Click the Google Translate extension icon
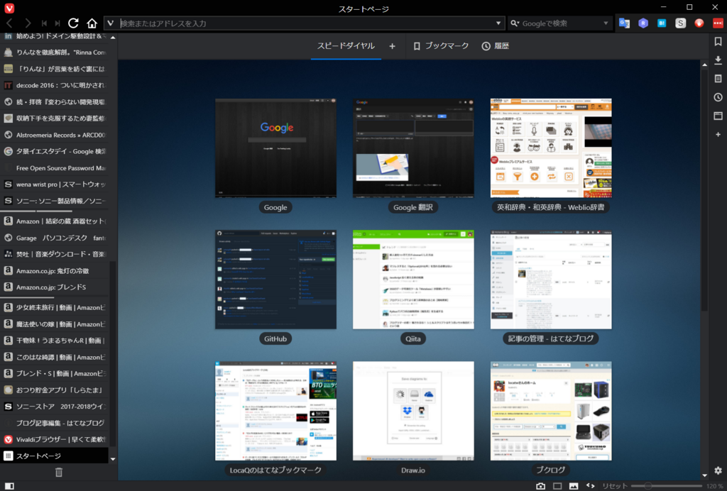 pos(624,23)
